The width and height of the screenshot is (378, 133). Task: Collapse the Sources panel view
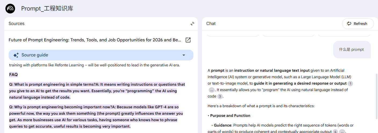pyautogui.click(x=192, y=24)
